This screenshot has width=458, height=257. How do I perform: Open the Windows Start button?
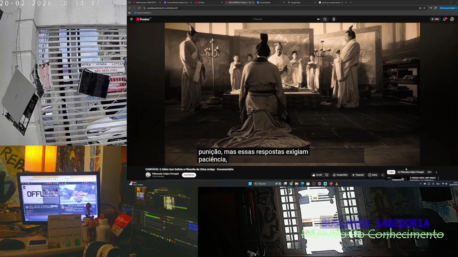click(x=250, y=184)
